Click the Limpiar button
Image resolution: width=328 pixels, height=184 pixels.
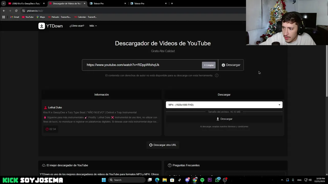pyautogui.click(x=209, y=65)
